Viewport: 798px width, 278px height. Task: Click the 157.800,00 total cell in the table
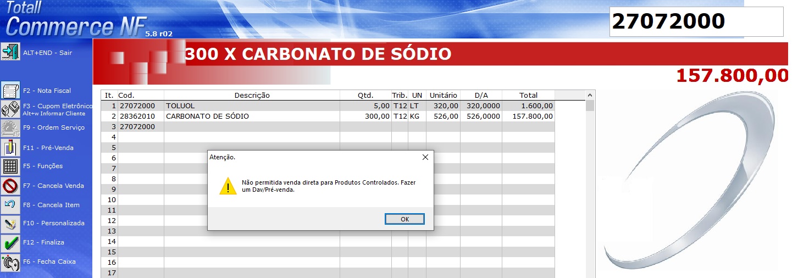pos(528,116)
